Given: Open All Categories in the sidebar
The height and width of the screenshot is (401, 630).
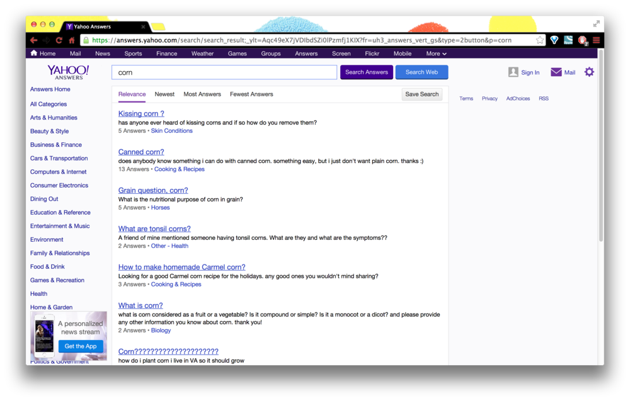Looking at the screenshot, I should pos(49,104).
